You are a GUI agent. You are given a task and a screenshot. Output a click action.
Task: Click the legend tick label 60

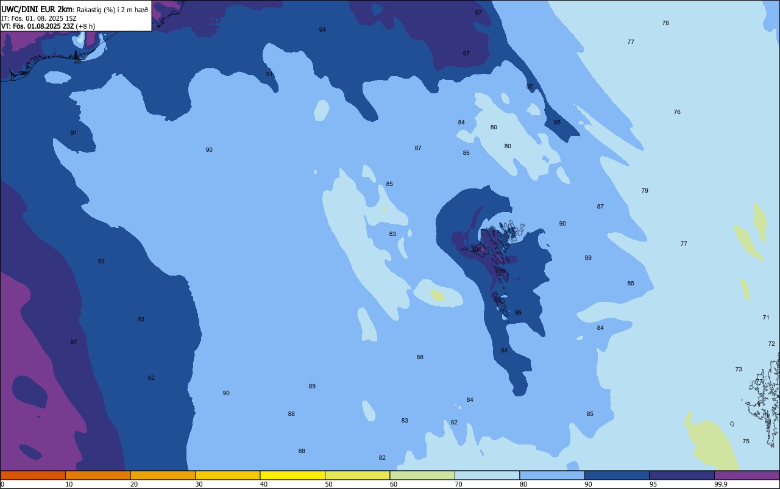pos(394,484)
